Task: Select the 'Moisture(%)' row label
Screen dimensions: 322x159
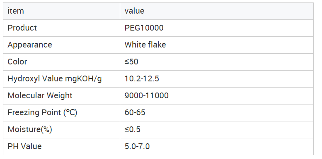Action: pyautogui.click(x=30, y=130)
